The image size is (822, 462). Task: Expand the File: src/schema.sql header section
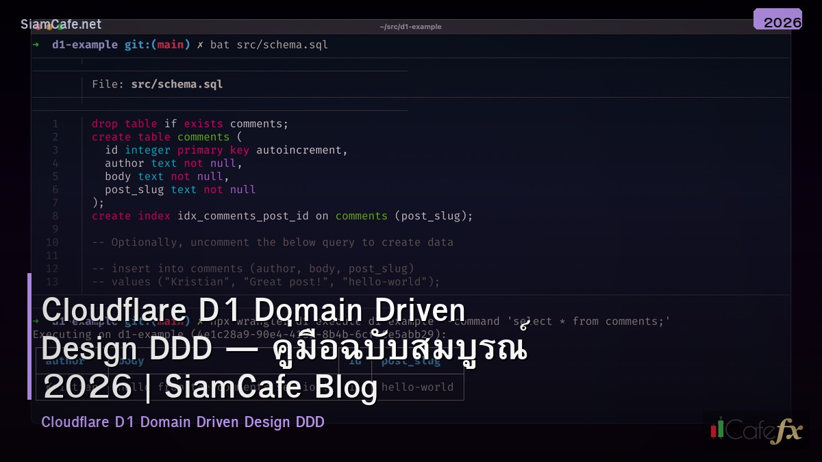pyautogui.click(x=157, y=84)
